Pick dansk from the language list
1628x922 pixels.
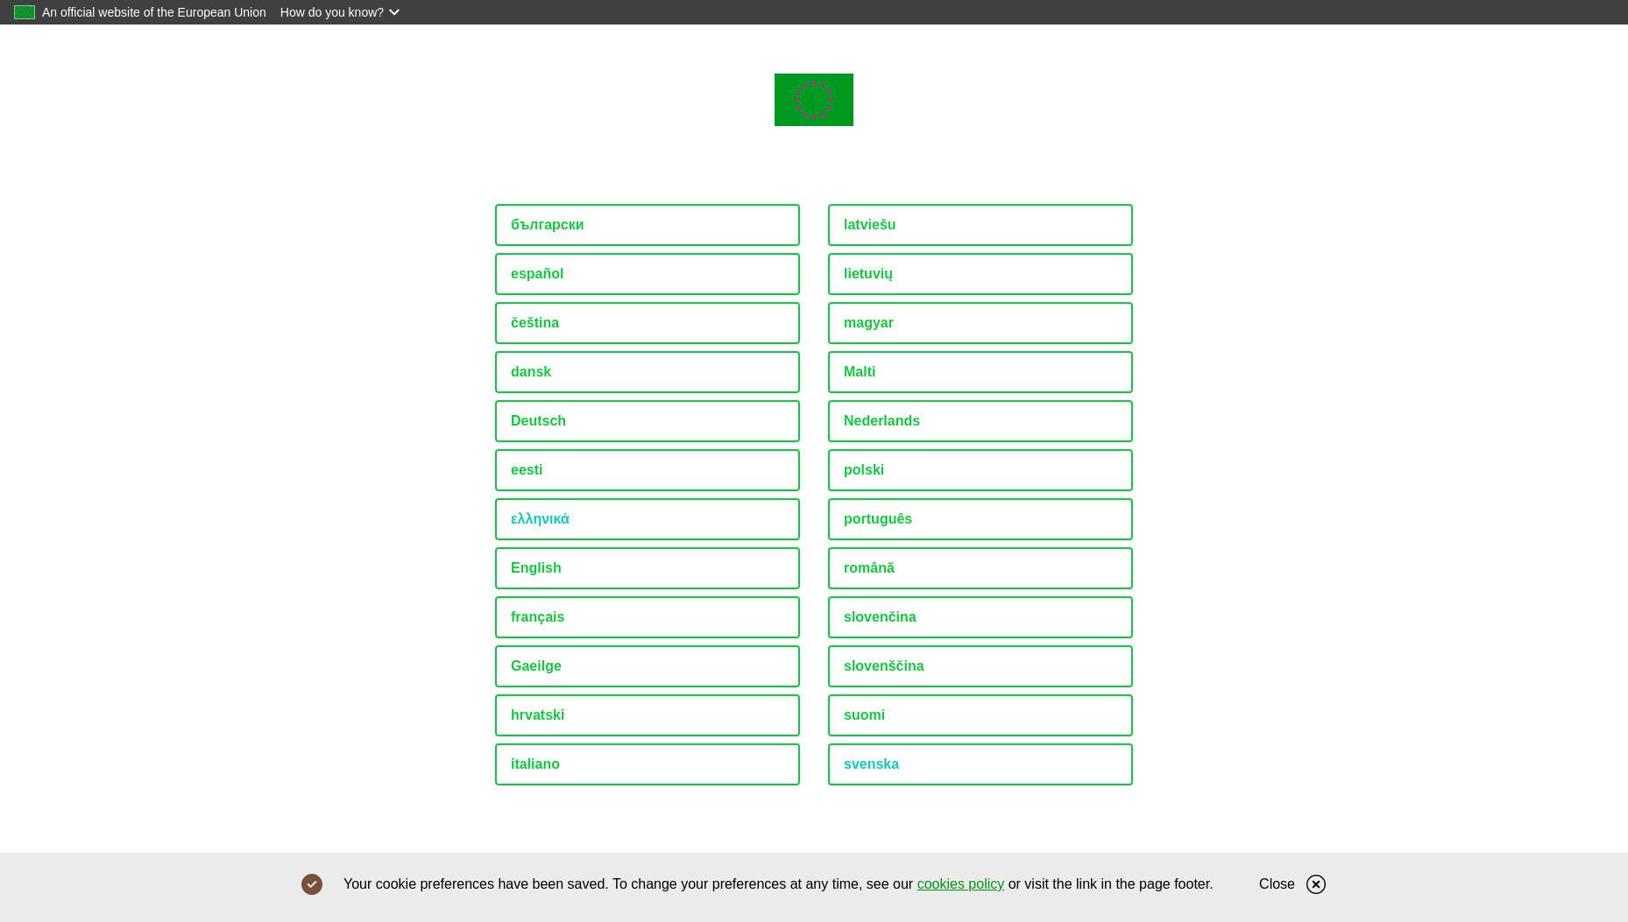[648, 372]
